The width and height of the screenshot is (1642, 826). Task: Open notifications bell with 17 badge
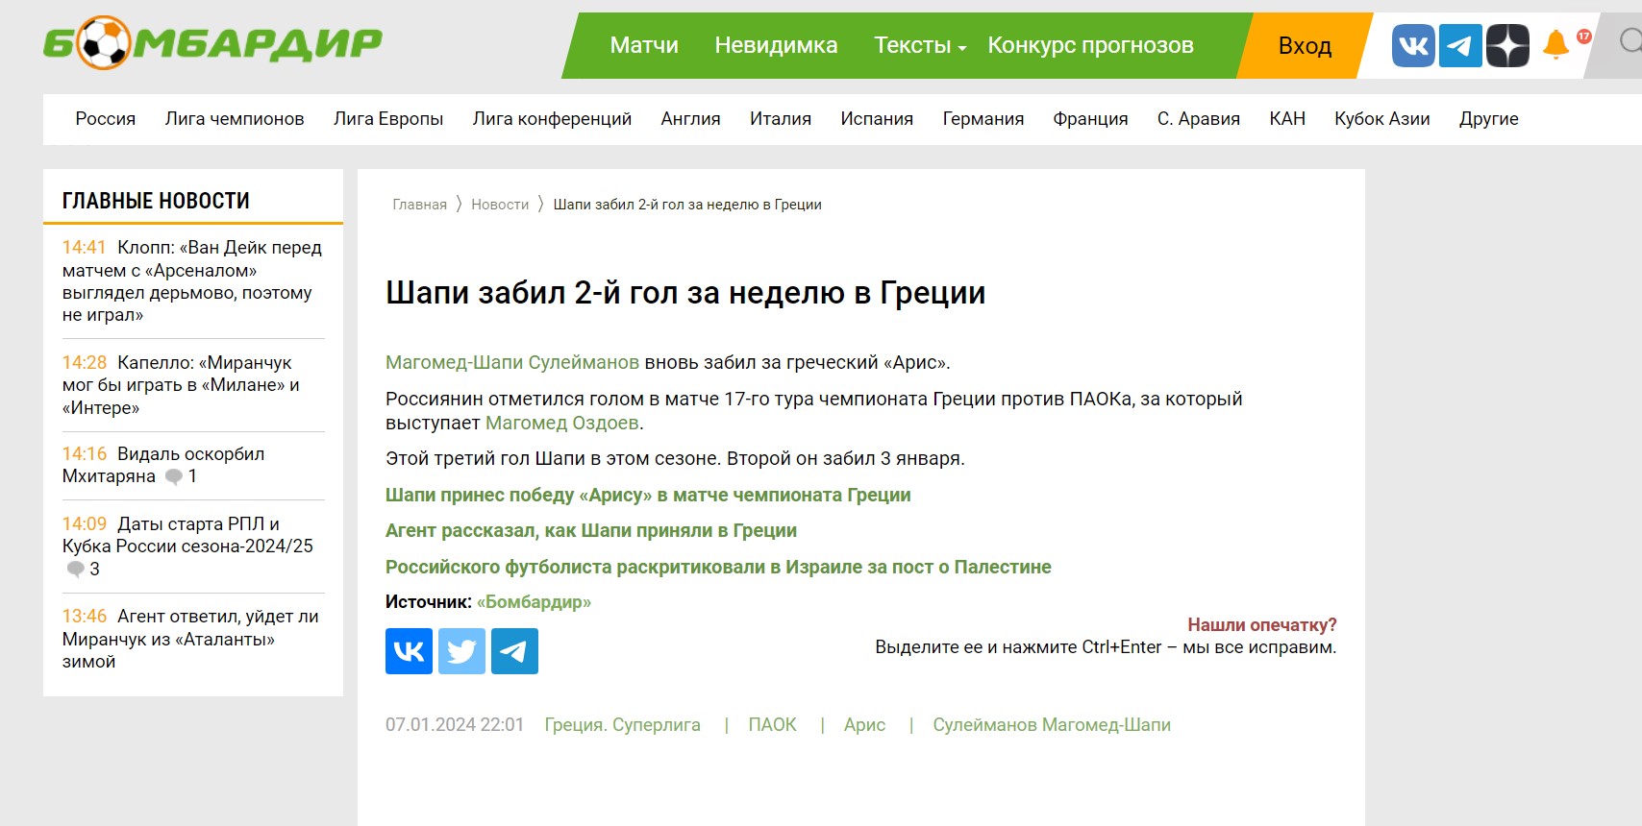tap(1555, 44)
